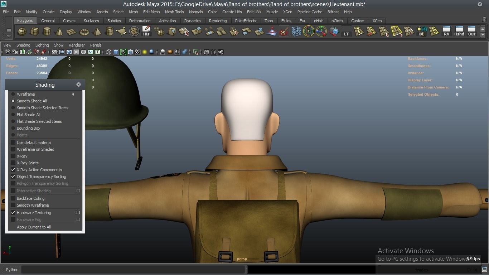Click Apply Current to All
The image size is (489, 275).
coord(34,227)
